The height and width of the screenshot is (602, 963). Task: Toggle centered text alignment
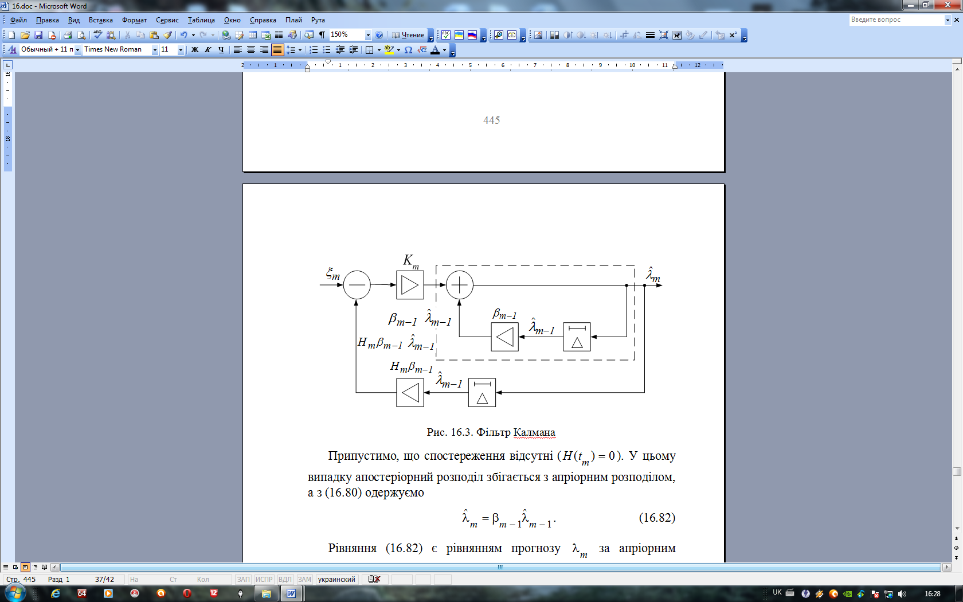pyautogui.click(x=250, y=50)
